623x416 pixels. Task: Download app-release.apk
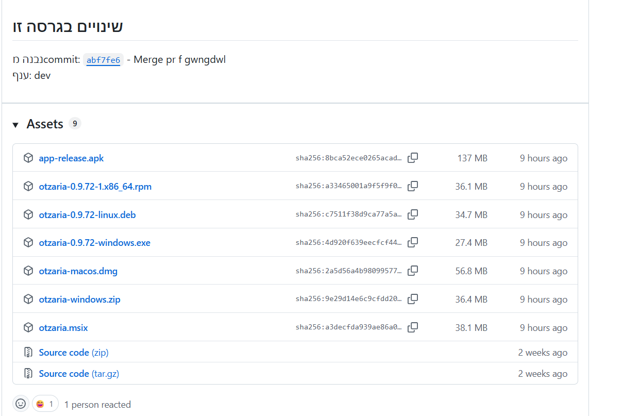point(71,158)
